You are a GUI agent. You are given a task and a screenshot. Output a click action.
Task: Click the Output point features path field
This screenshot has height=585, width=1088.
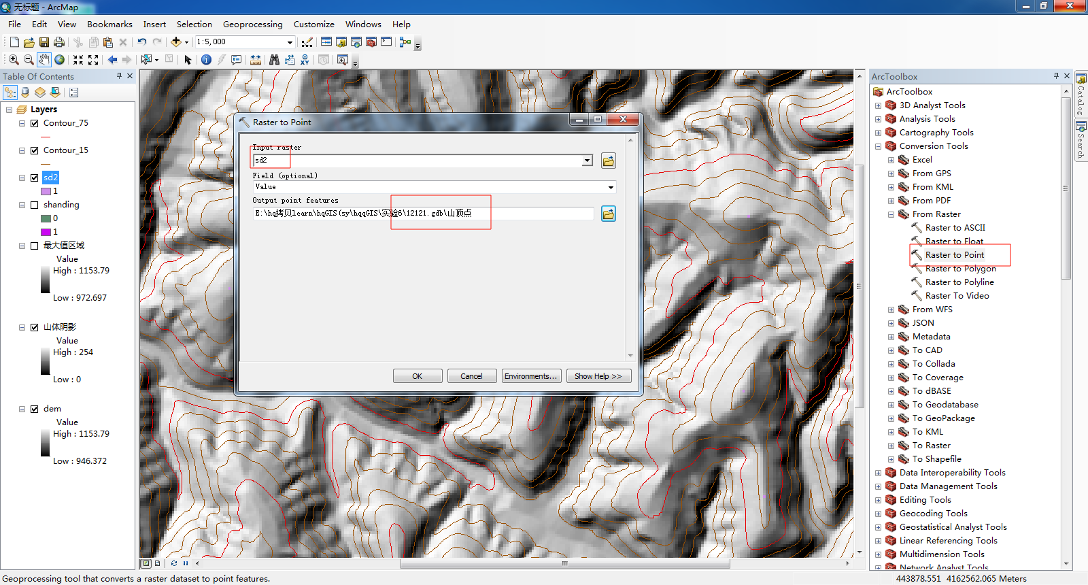[424, 214]
